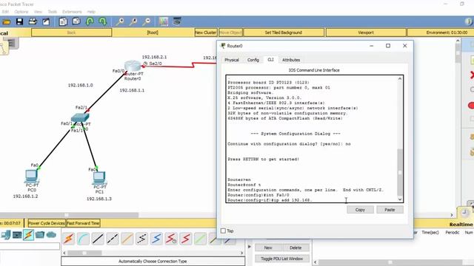
Task: Select the PC1 computer icon
Action: click(x=99, y=178)
